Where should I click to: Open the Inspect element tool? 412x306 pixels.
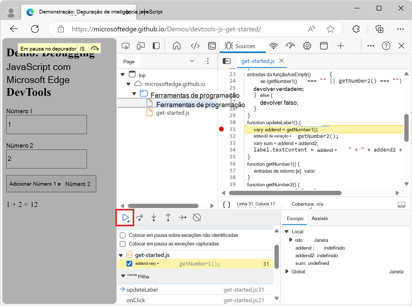pos(125,46)
